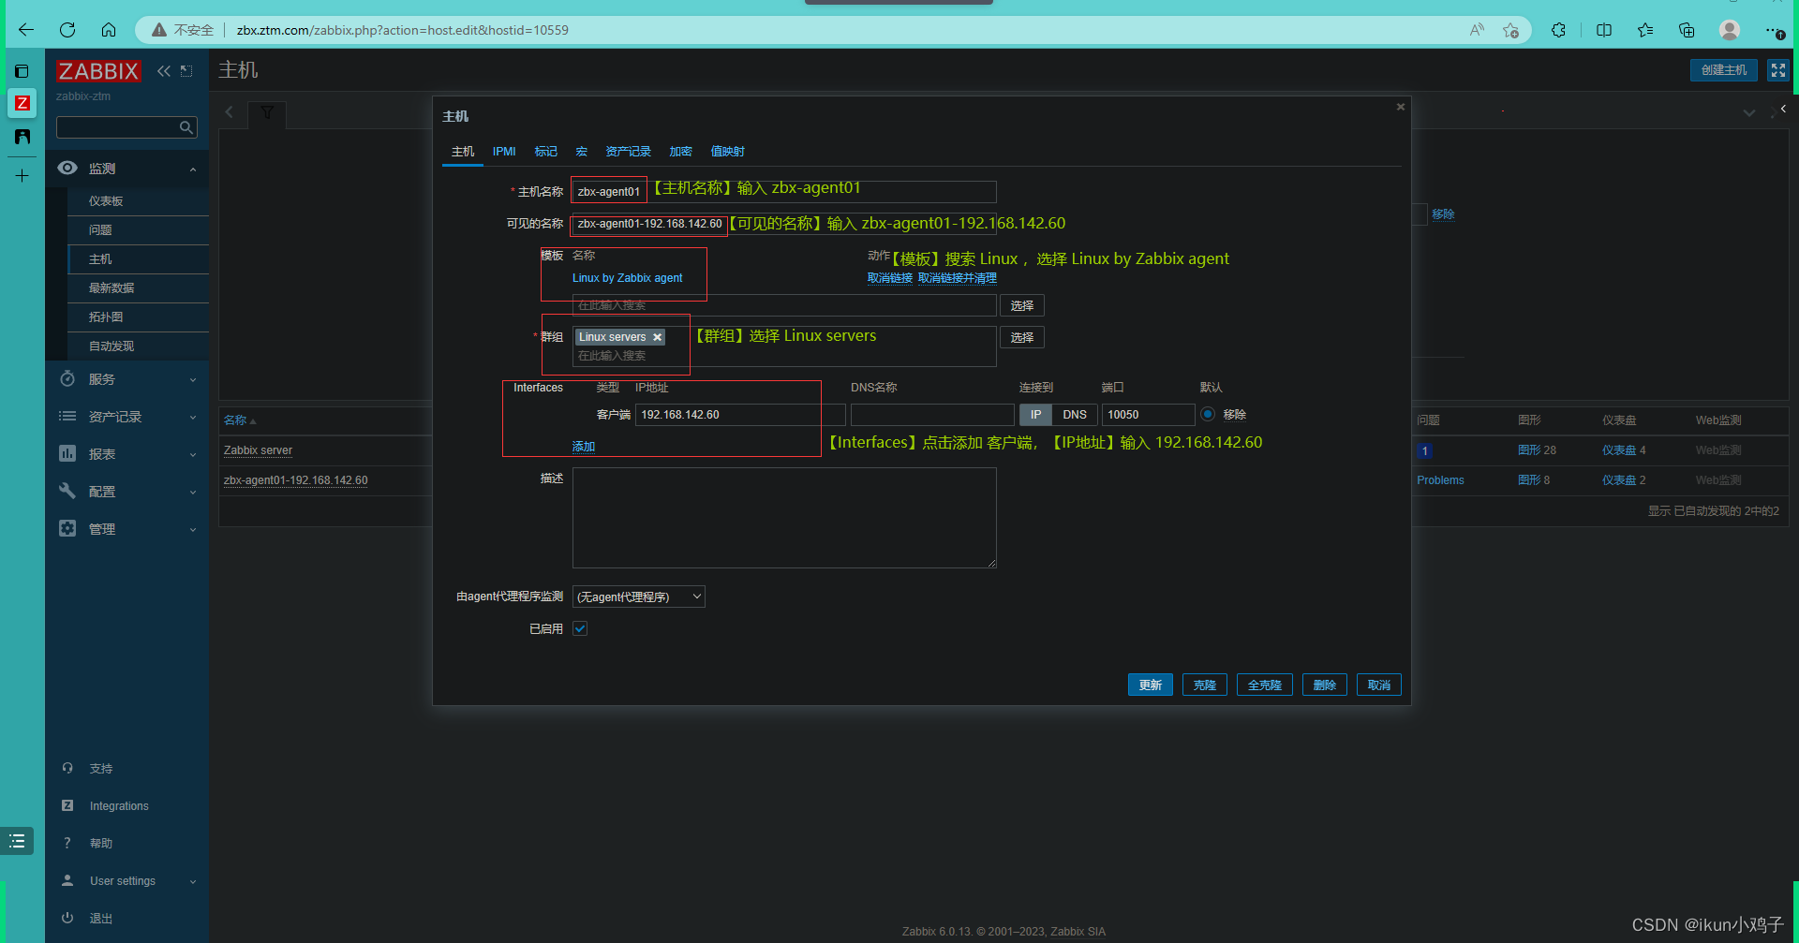Viewport: 1799px width, 943px height.
Task: Focus the description text area
Action: tap(784, 518)
